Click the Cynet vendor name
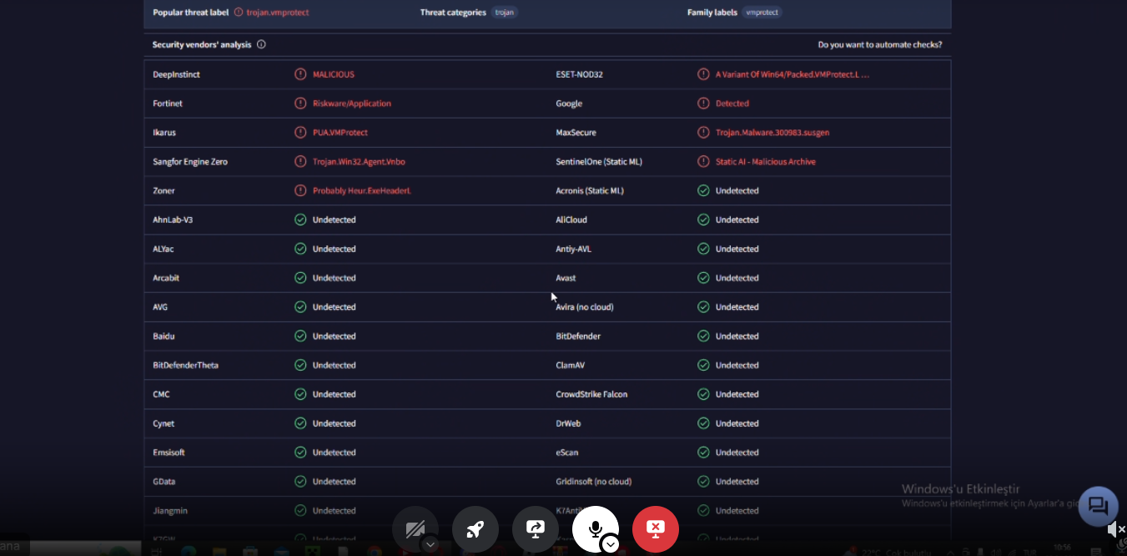 tap(164, 423)
